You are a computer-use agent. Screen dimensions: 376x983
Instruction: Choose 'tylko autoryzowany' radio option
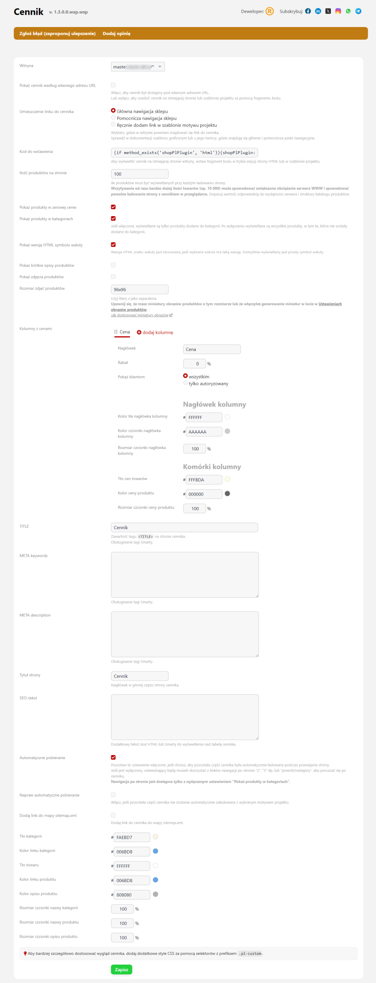(186, 383)
